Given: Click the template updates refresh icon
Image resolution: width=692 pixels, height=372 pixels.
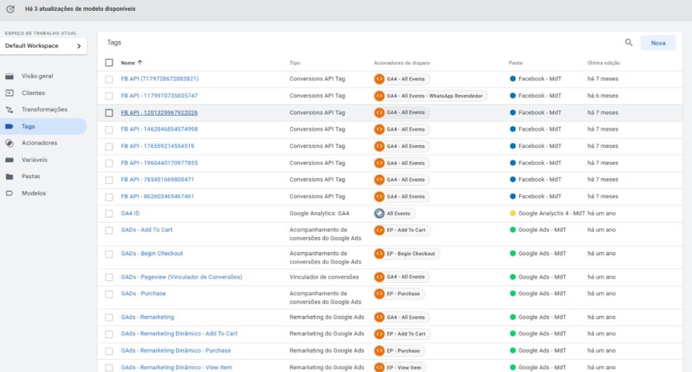Looking at the screenshot, I should 10,9.
